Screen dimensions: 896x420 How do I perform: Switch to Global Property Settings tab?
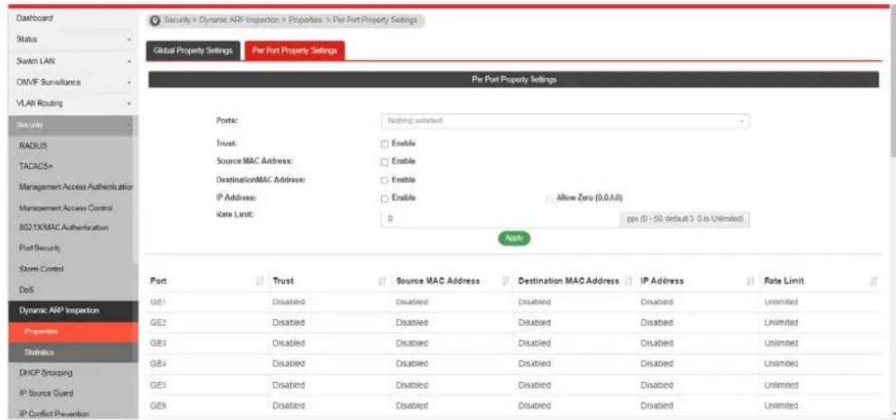(x=193, y=51)
